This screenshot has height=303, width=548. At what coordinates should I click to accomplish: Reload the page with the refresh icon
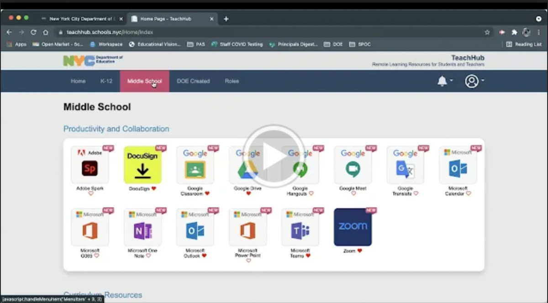pyautogui.click(x=33, y=32)
